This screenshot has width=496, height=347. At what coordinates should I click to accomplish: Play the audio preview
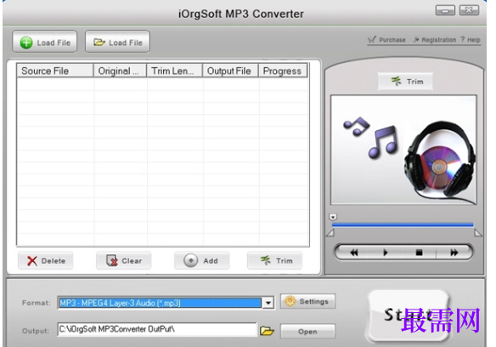386,253
